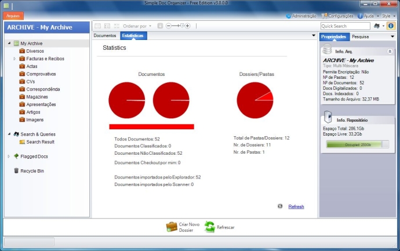Click the zoom in plus icon
The width and height of the screenshot is (400, 251).
tap(187, 26)
